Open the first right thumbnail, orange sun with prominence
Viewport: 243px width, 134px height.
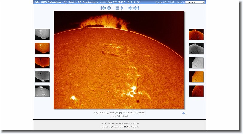(197, 34)
